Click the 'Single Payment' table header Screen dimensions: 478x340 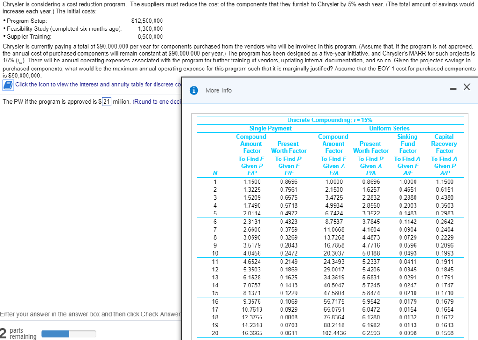270,128
